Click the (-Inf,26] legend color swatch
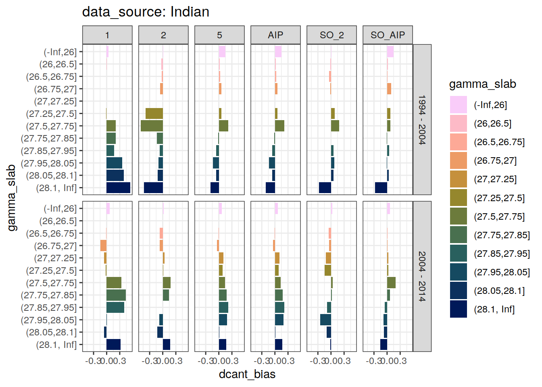 coord(459,105)
